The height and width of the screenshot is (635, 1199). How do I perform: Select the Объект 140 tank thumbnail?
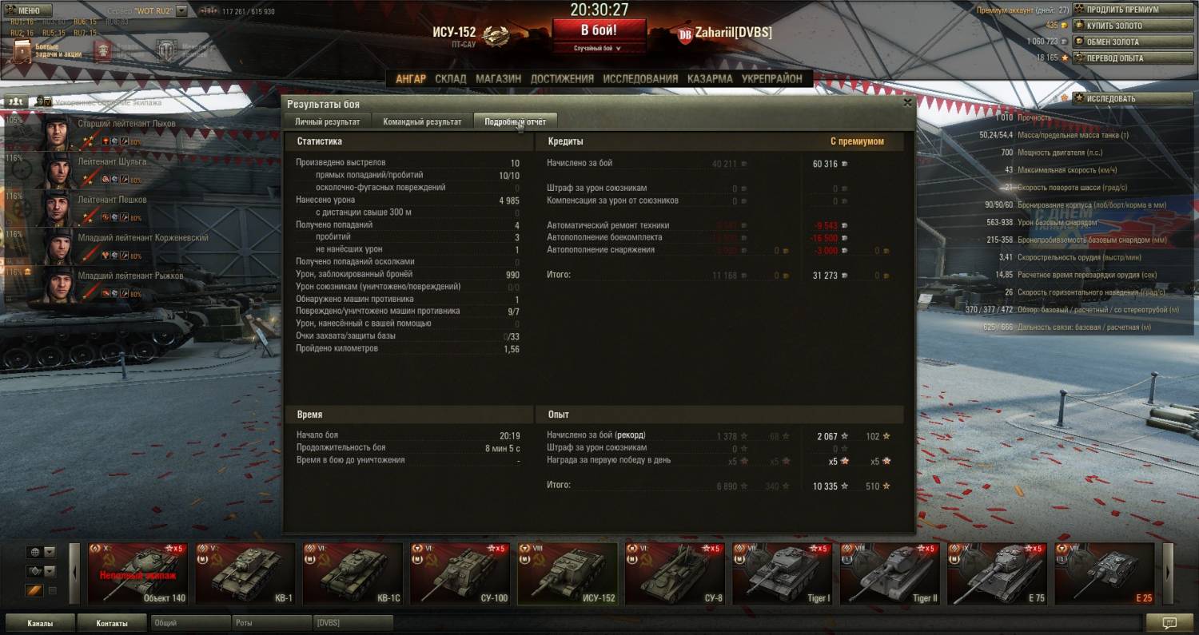point(138,573)
